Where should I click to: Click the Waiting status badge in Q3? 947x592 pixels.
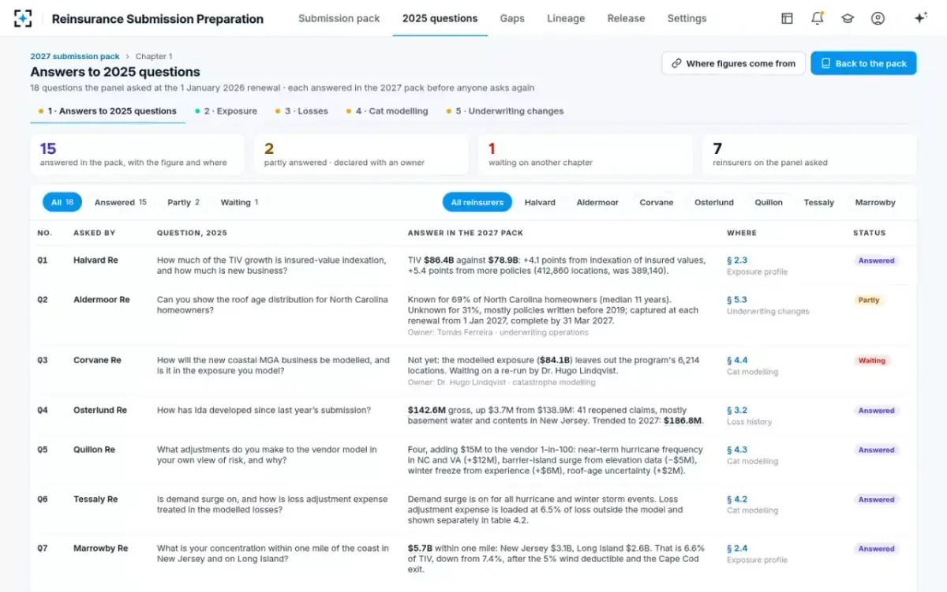coord(872,361)
